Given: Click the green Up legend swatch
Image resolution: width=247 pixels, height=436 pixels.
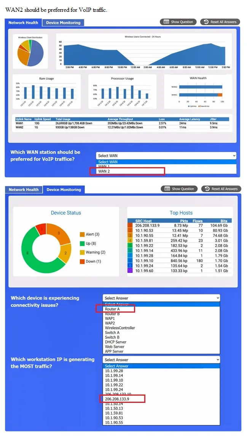Looking at the screenshot, I should click(82, 243).
